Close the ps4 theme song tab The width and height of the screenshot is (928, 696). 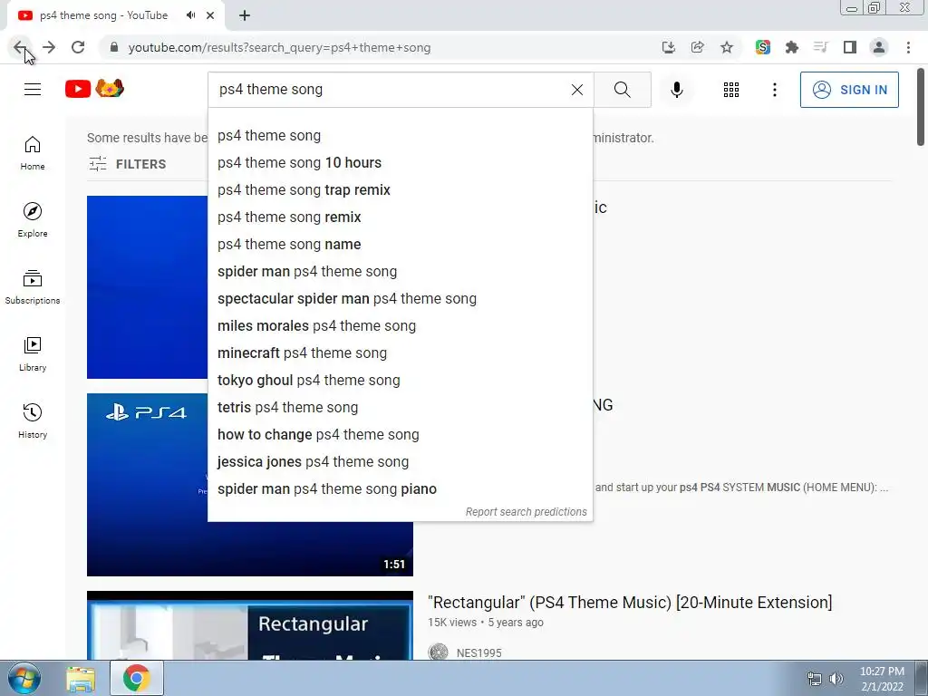210,15
